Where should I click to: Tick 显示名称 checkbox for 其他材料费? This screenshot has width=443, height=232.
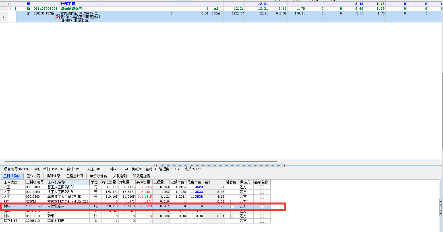[x=262, y=221]
